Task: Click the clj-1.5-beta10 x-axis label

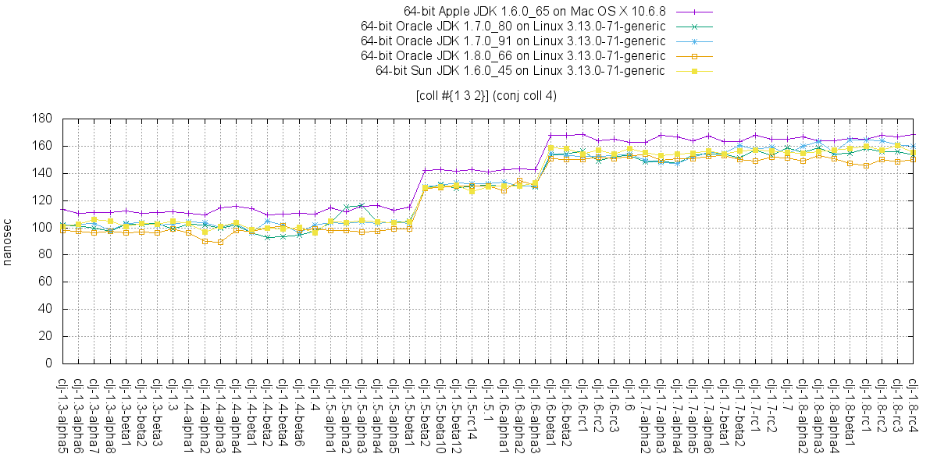Action: 440,415
